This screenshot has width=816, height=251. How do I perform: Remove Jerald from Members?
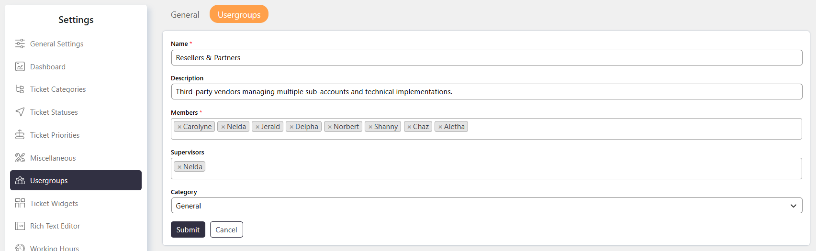click(x=257, y=127)
